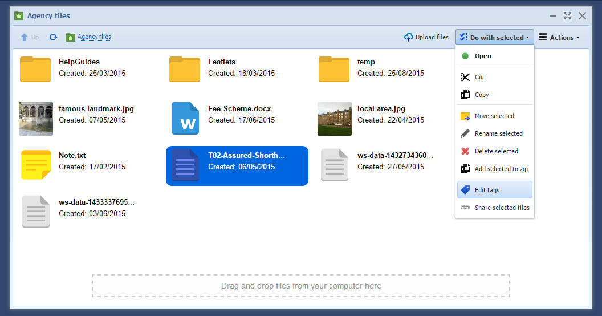Click the Copy documents icon
602x316 pixels.
[x=465, y=95]
